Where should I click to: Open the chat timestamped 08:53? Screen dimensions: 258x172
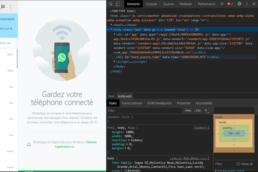click(x=9, y=73)
